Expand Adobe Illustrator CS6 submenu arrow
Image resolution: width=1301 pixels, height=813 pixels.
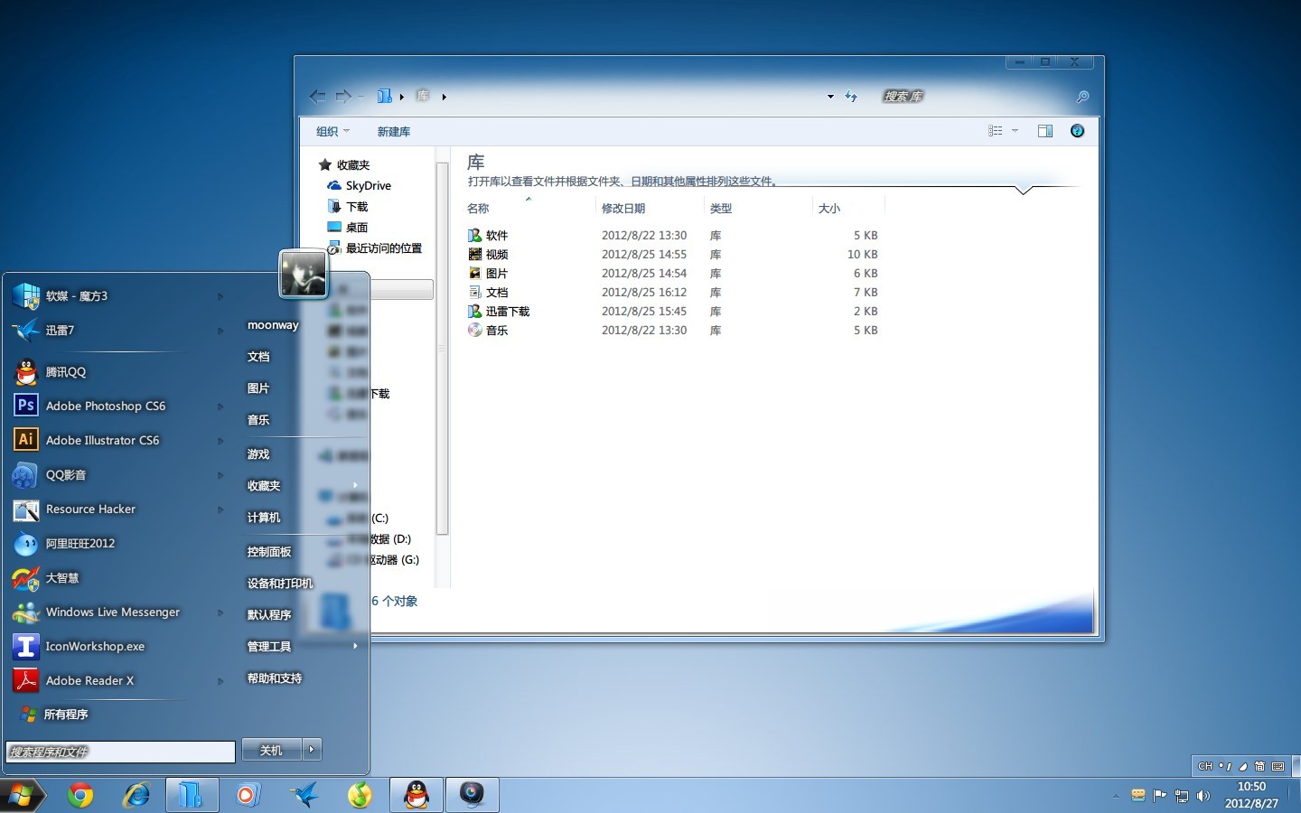220,441
